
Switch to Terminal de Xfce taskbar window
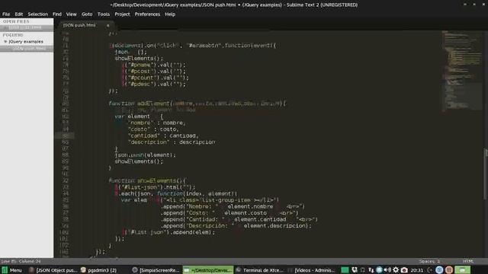coord(259,270)
